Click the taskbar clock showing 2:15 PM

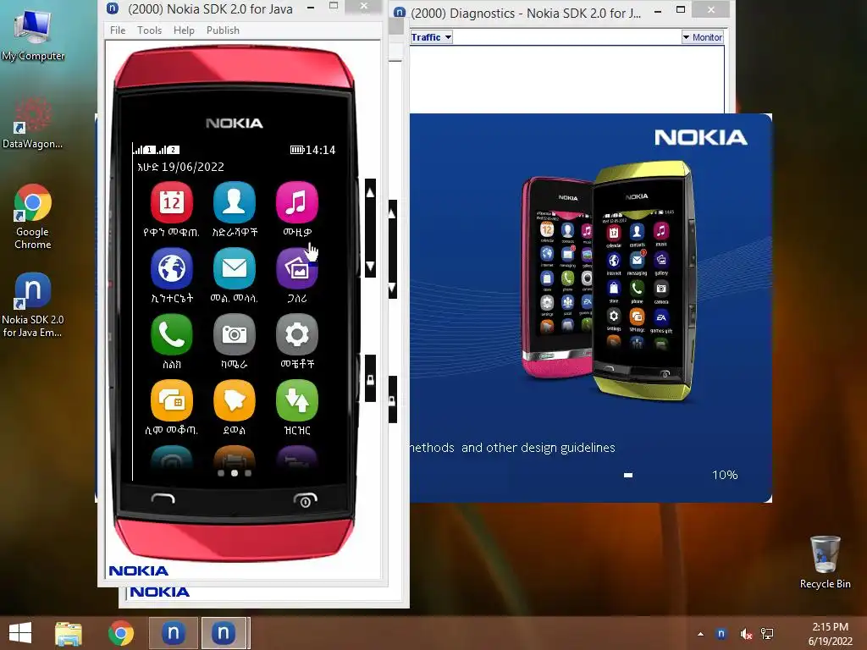[x=830, y=634]
